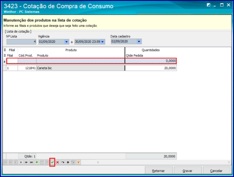Maximize the Cotação de Compra window
The height and width of the screenshot is (177, 234).
tap(222, 5)
